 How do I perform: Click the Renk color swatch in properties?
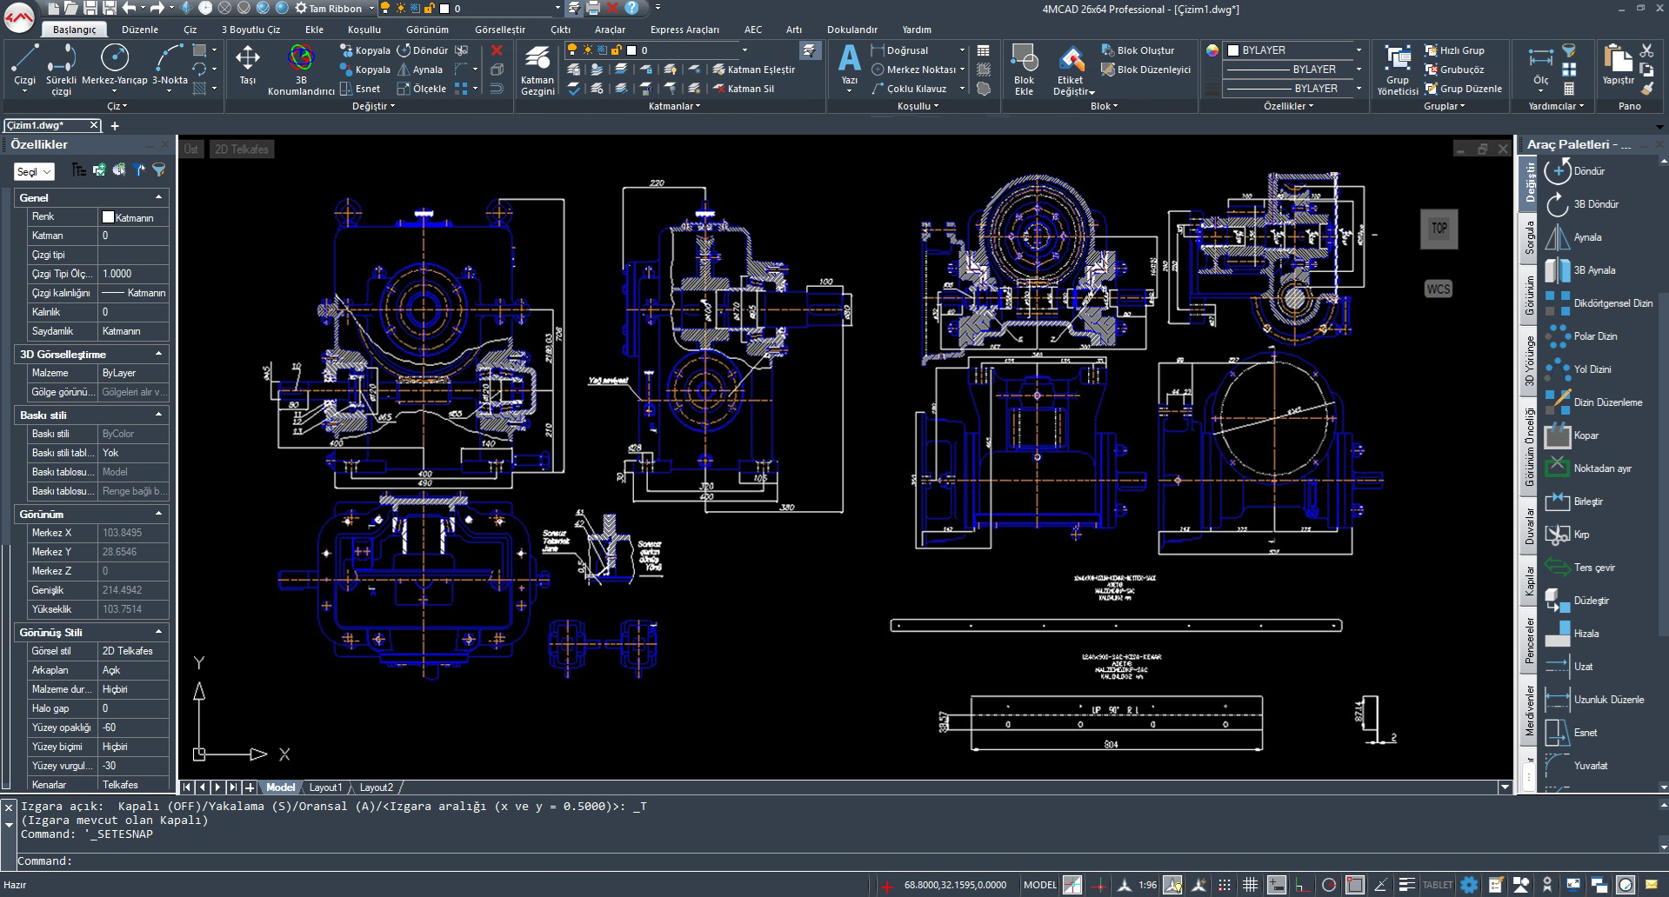point(109,217)
